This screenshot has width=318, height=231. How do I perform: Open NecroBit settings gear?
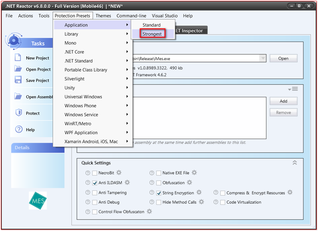coord(119,172)
